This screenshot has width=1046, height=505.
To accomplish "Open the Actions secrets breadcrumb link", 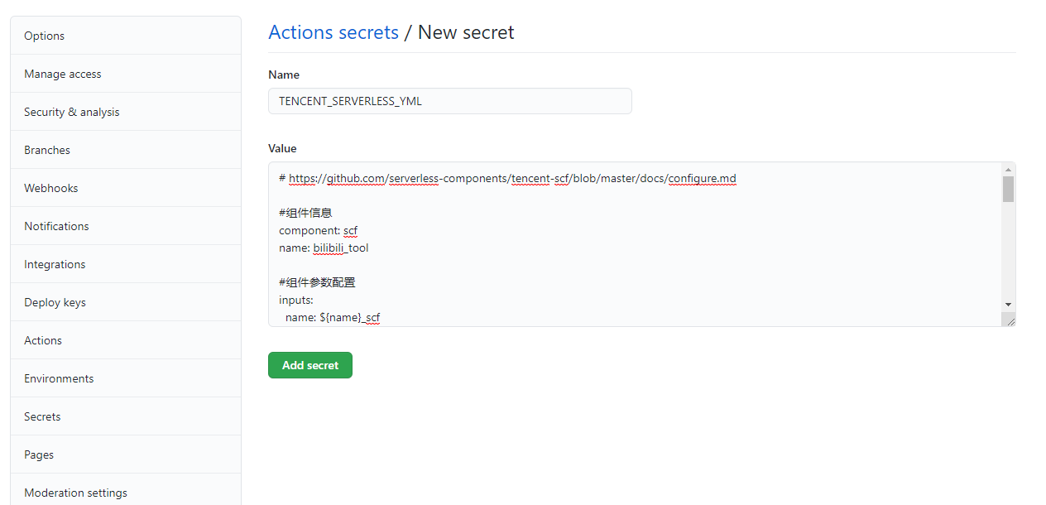I will coord(333,31).
